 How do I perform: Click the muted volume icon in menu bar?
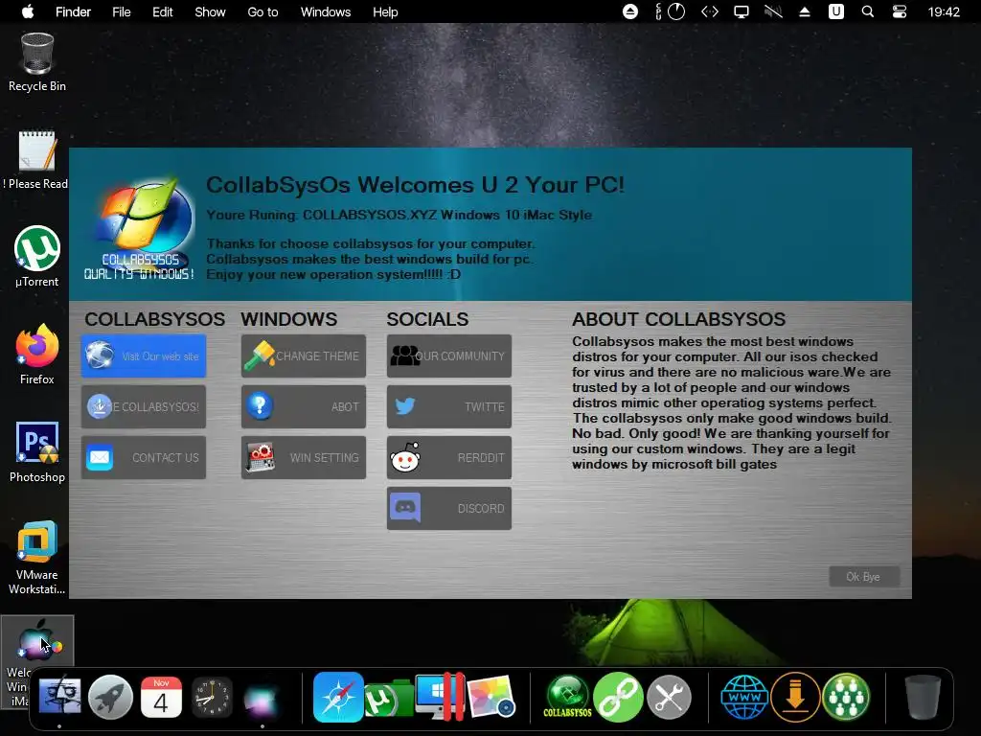point(773,11)
